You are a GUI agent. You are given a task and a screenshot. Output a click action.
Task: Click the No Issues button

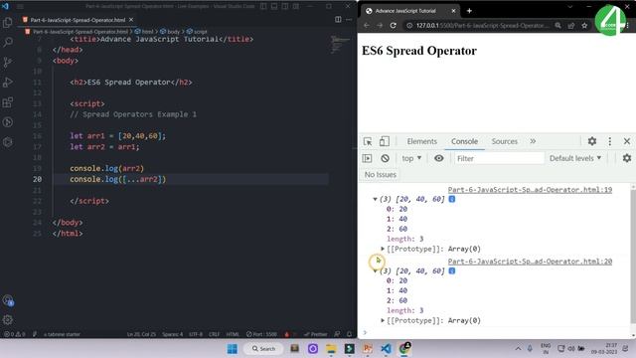coord(380,175)
